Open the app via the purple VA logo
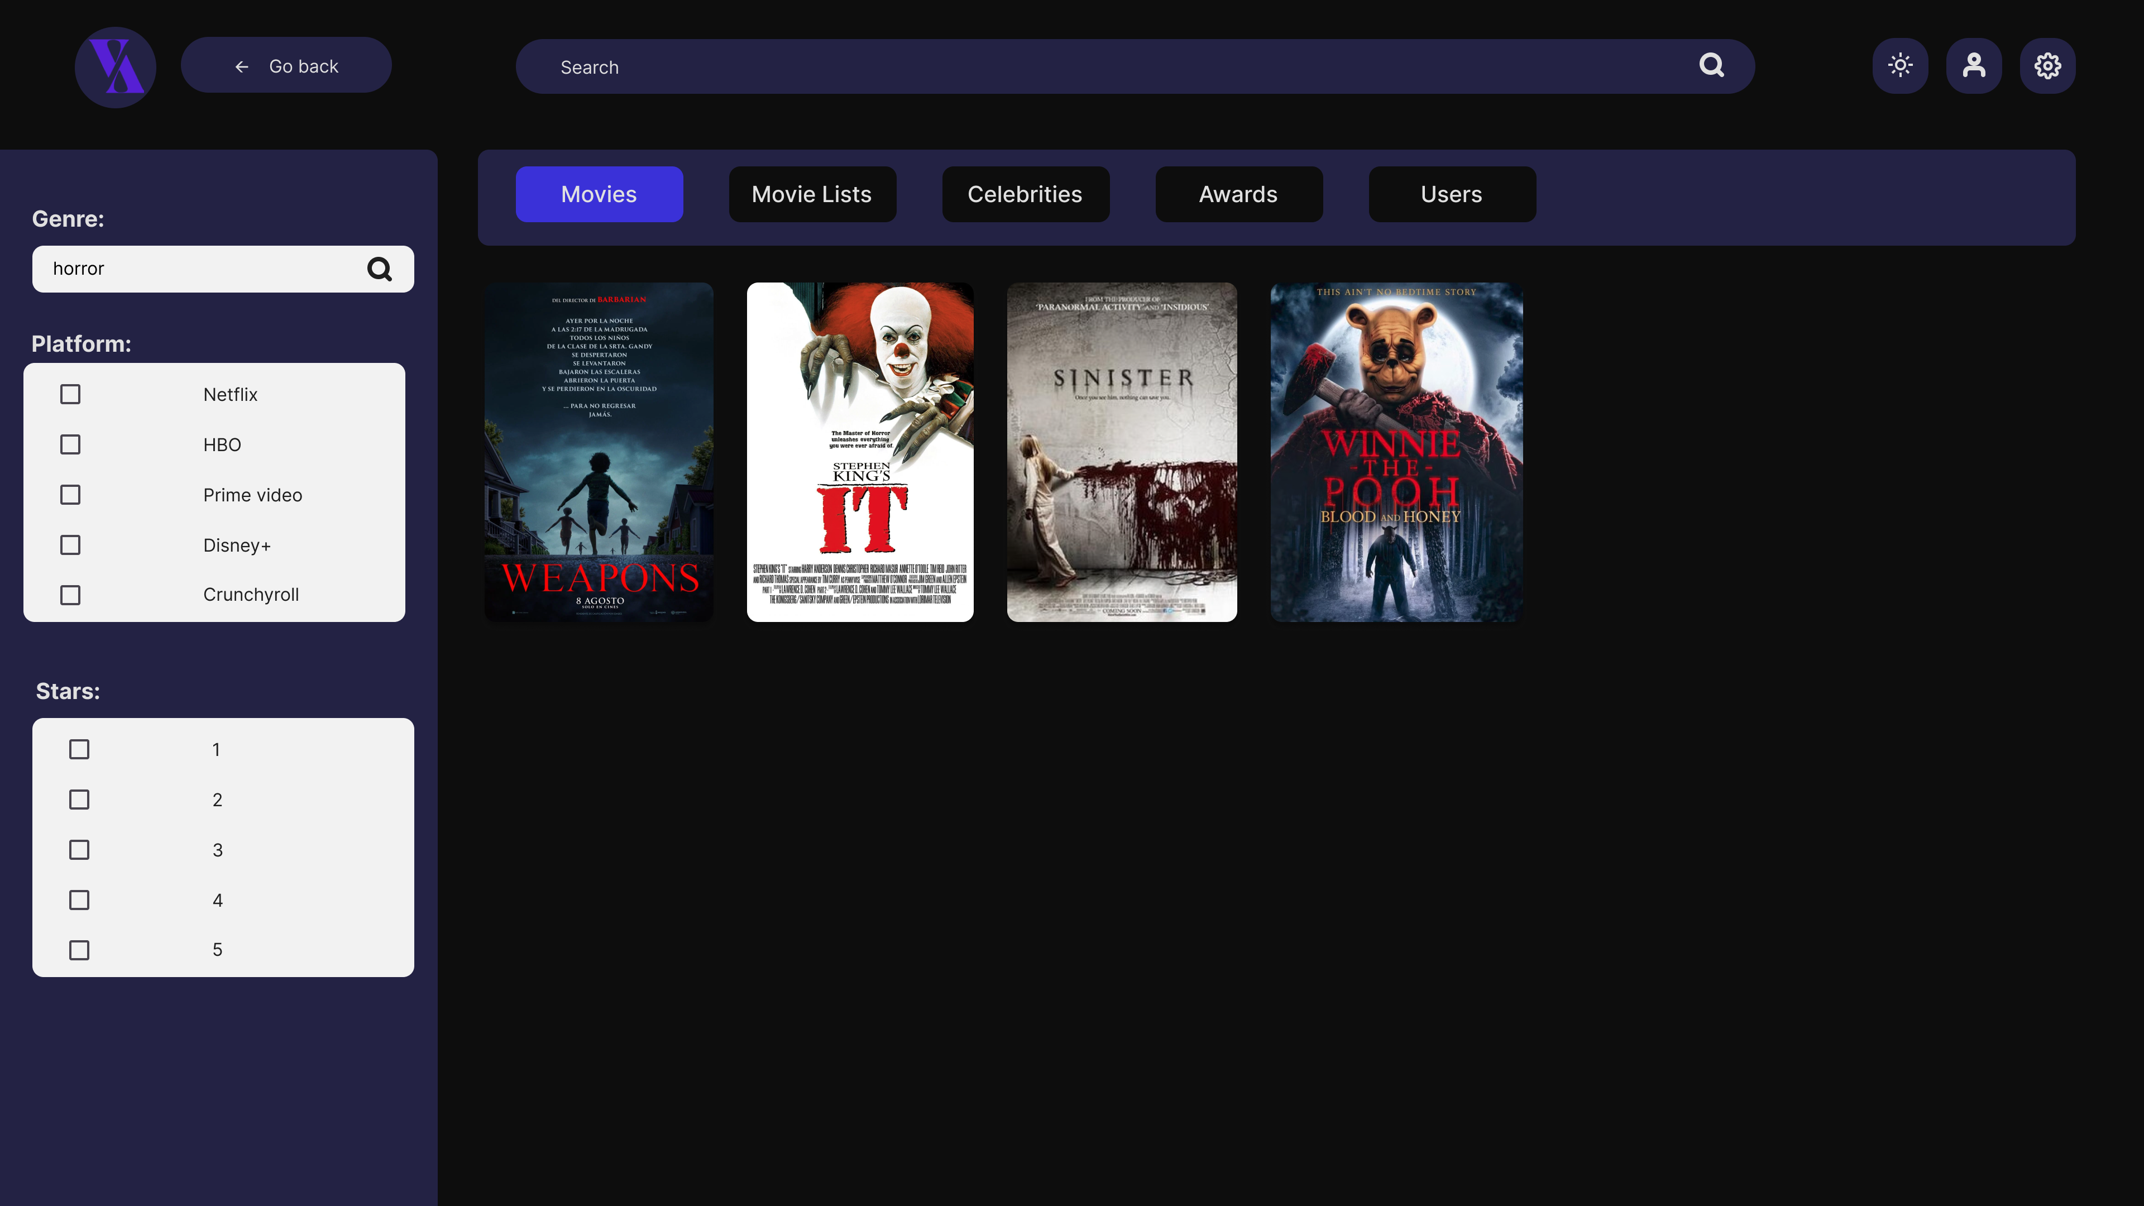The height and width of the screenshot is (1206, 2144). (x=115, y=66)
